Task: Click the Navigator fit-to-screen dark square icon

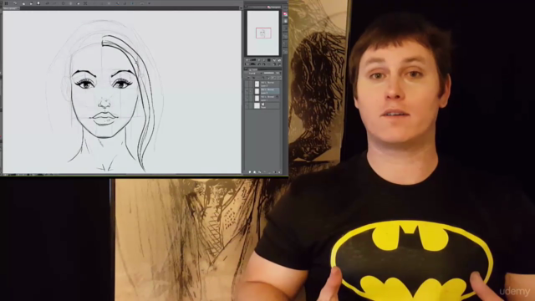Action: click(x=269, y=60)
